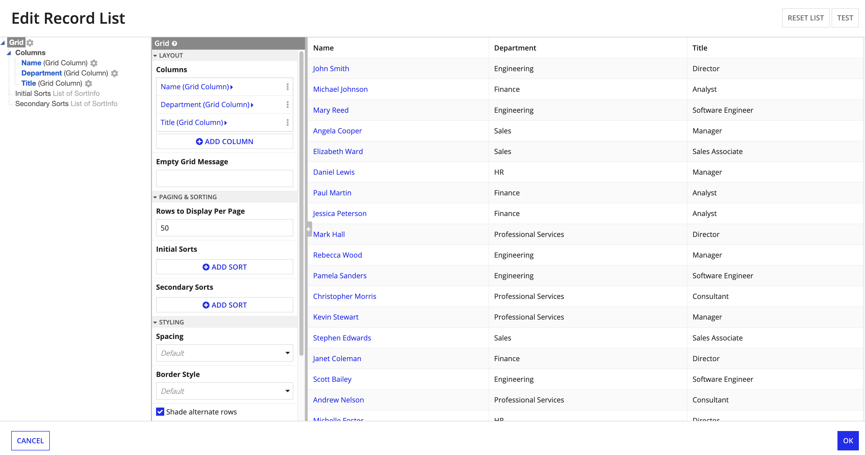Expand Title (Grid Column) in Columns list
This screenshot has height=455, width=865.
click(x=194, y=122)
